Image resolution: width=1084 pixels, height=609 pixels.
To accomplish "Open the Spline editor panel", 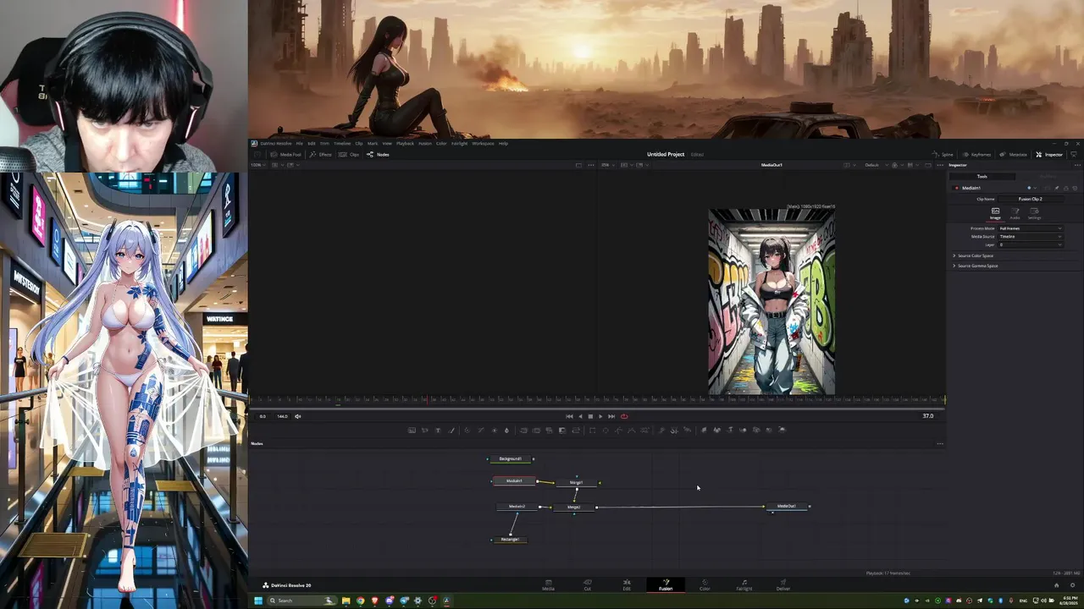I will [943, 155].
